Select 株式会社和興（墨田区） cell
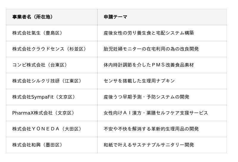 [x=52, y=145]
